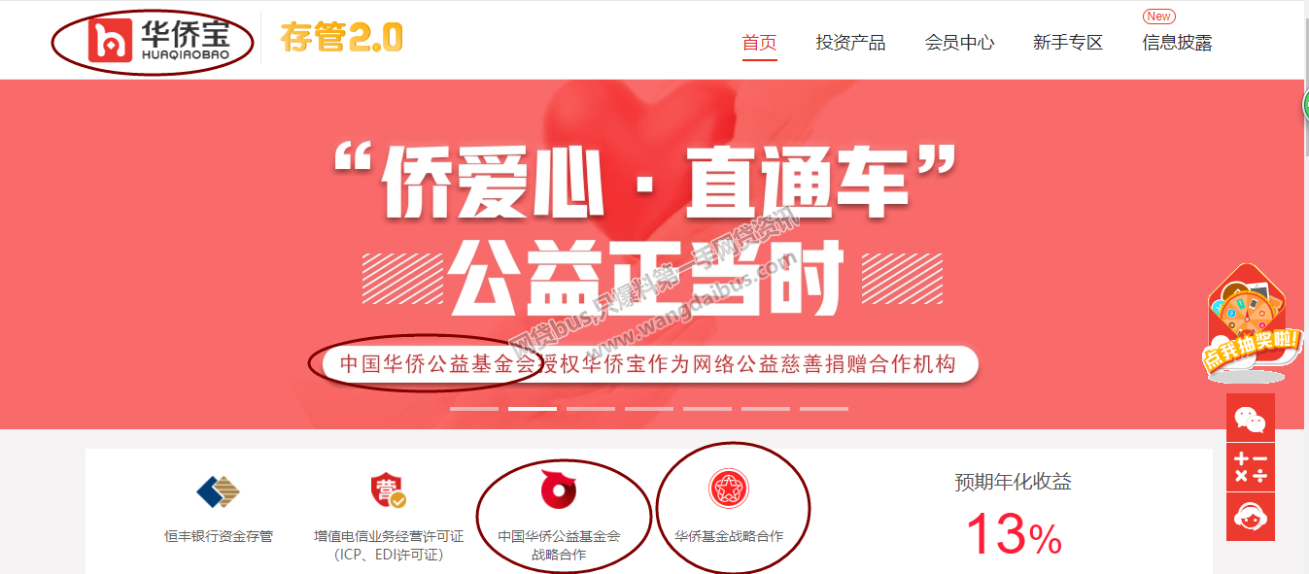Image resolution: width=1309 pixels, height=574 pixels.
Task: Go to the 首页 tab
Action: tap(760, 43)
